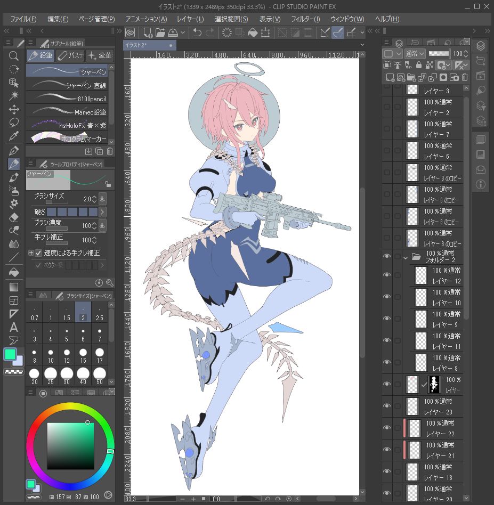Expand hardness options arrow
494x505 pixels.
[102, 212]
